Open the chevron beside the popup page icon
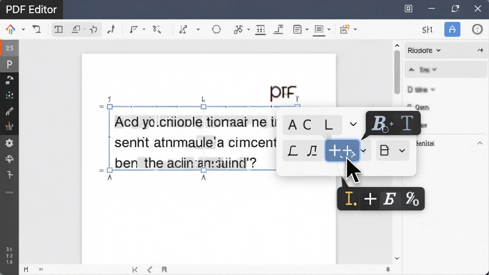 click(402, 151)
